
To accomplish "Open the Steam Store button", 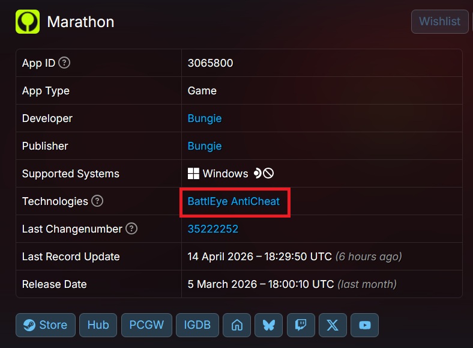I will 46,325.
